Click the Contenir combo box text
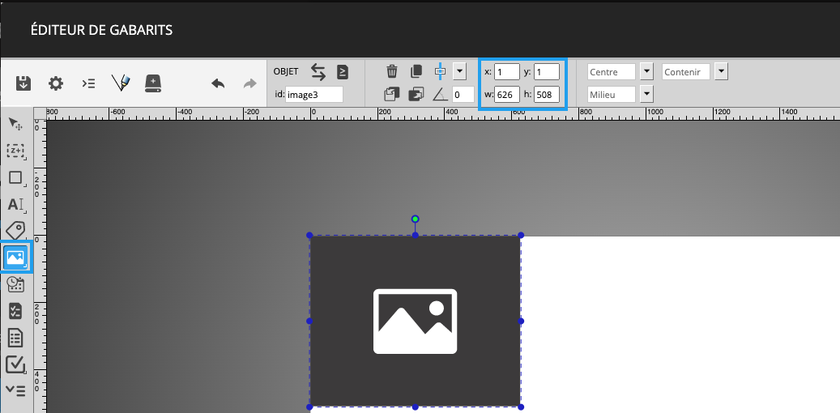Screen dimensions: 840x413 686,72
